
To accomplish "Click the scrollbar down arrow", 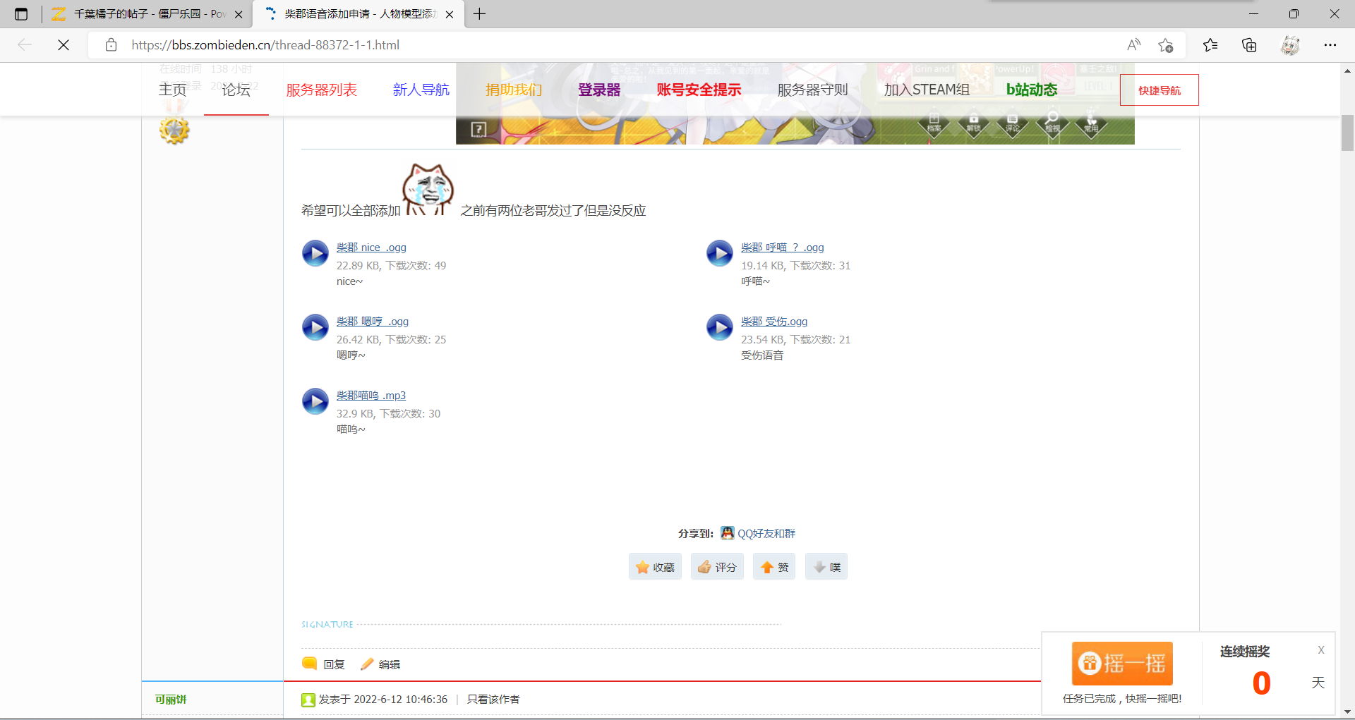I will (x=1347, y=712).
